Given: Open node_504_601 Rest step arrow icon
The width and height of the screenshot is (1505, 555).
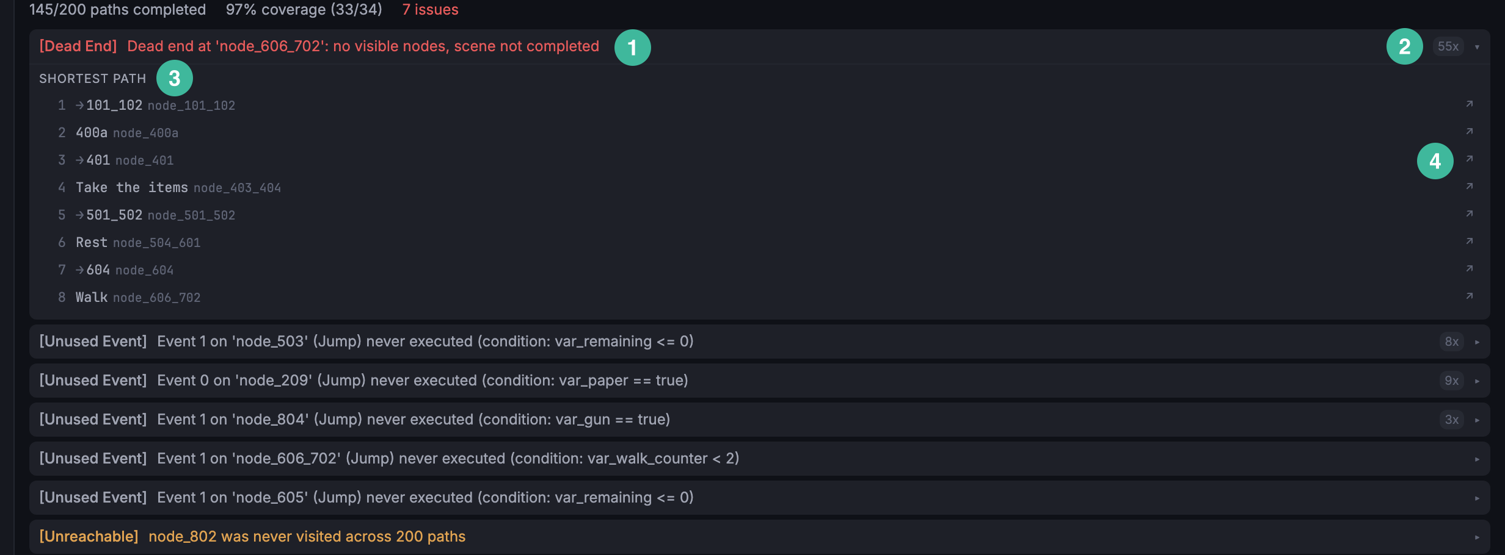Looking at the screenshot, I should click(x=1470, y=242).
